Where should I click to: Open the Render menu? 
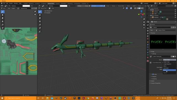pyautogui.click(x=11, y=3)
